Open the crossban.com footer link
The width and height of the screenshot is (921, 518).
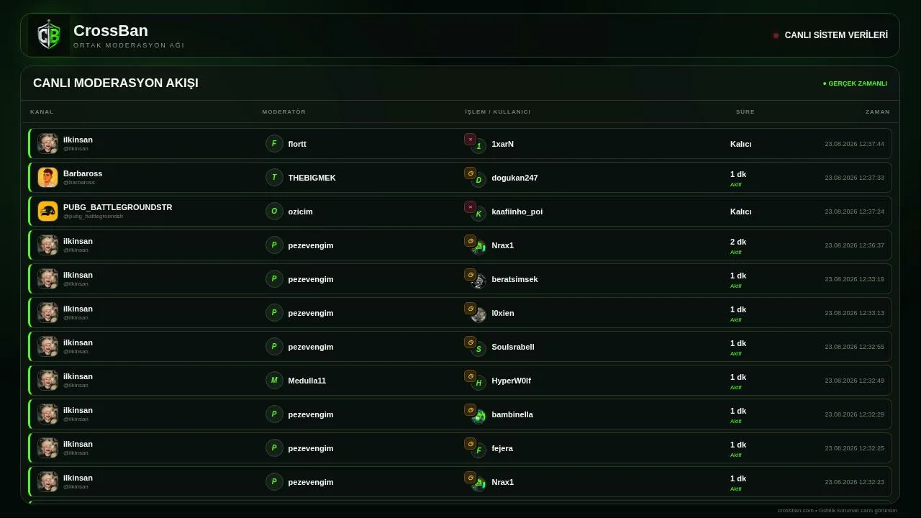point(796,510)
